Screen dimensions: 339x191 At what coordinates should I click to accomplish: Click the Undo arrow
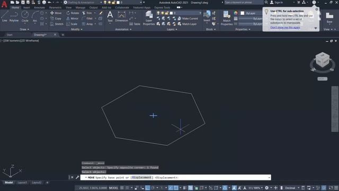[x=49, y=2]
